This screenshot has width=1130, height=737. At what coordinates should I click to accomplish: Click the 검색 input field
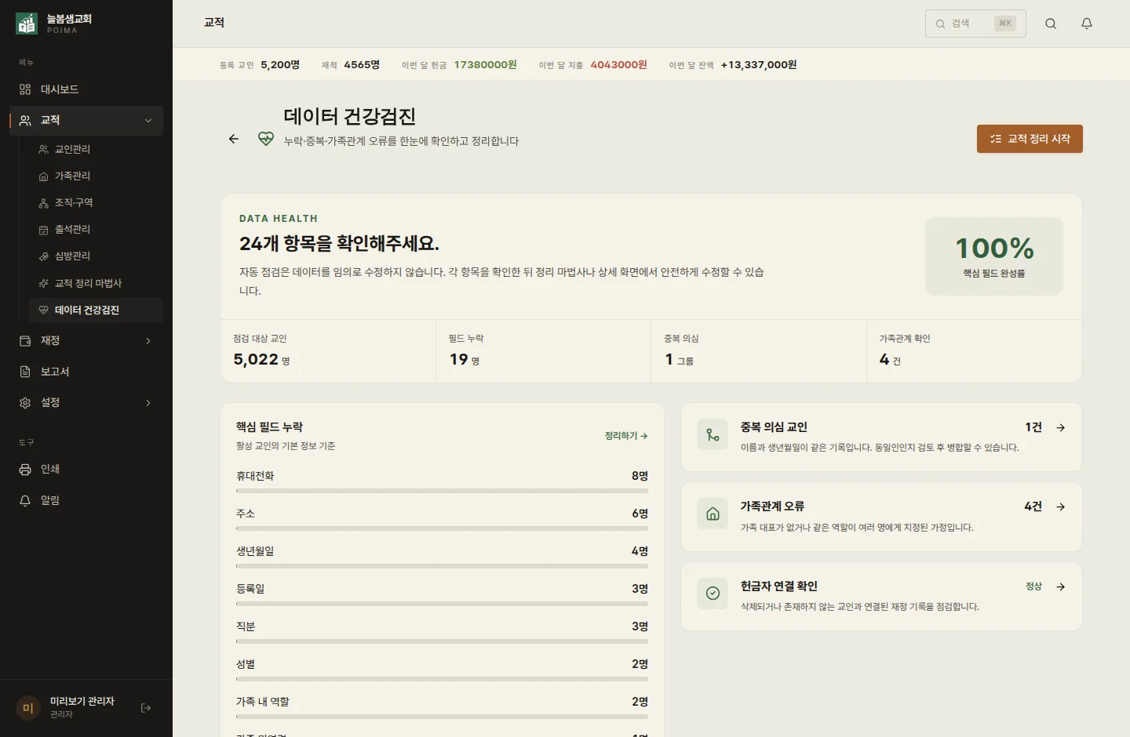click(975, 24)
